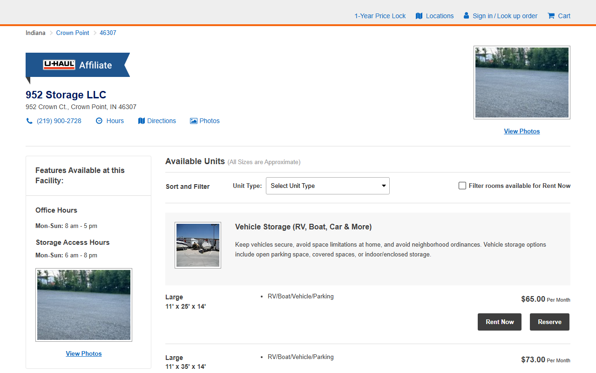Click the Office Hours heading
This screenshot has height=373, width=596.
click(56, 210)
